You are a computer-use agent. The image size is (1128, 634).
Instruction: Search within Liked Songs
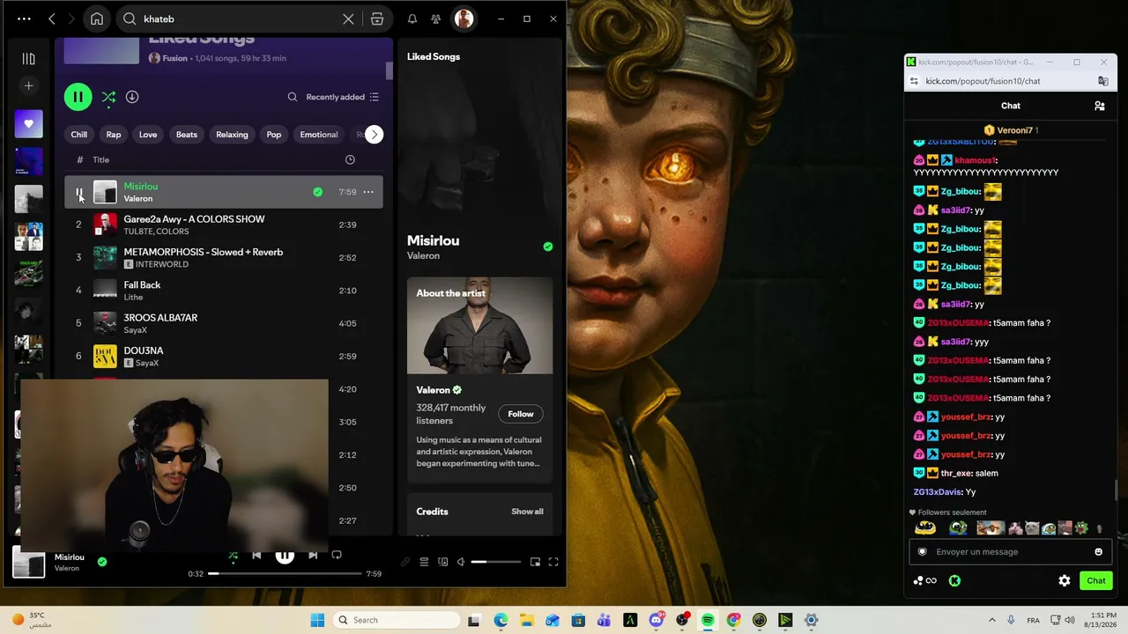click(x=293, y=97)
